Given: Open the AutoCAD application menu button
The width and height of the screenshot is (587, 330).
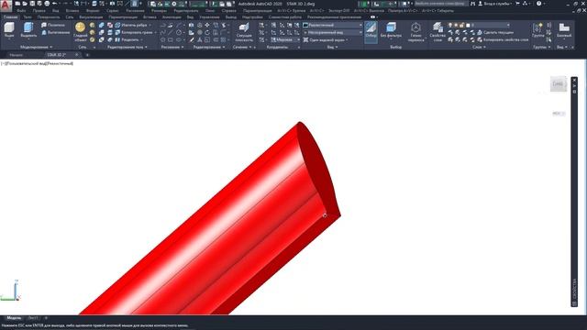Looking at the screenshot, I should click(x=6, y=5).
